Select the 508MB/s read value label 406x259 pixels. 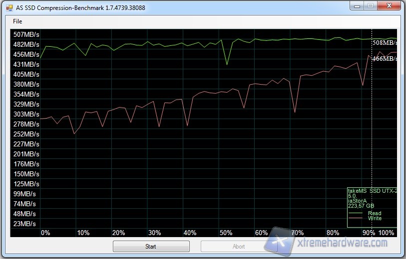[x=385, y=43]
